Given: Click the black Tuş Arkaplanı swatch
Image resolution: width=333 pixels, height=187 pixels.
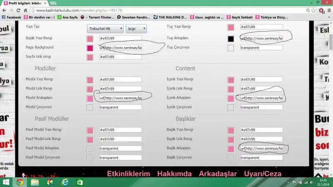Looking at the screenshot, I should [231, 39].
